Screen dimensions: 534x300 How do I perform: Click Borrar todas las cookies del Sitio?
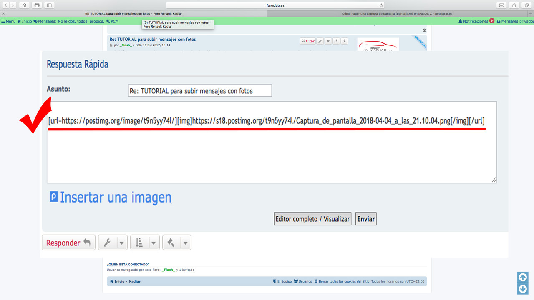pos(342,281)
